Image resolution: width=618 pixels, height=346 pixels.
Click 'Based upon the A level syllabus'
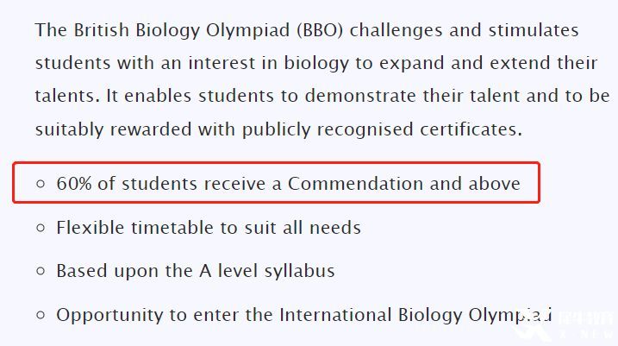pyautogui.click(x=196, y=272)
